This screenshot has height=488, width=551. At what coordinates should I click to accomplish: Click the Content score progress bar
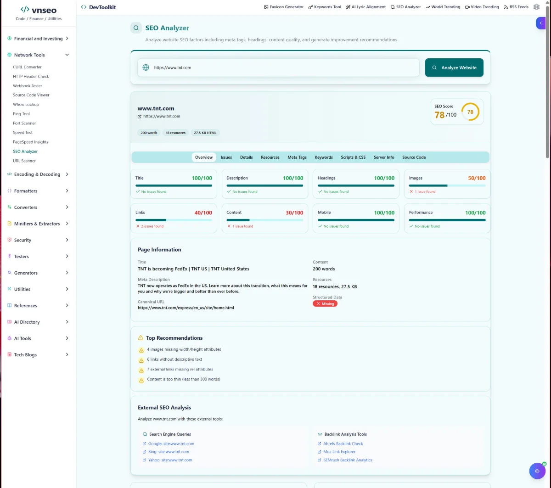[264, 219]
